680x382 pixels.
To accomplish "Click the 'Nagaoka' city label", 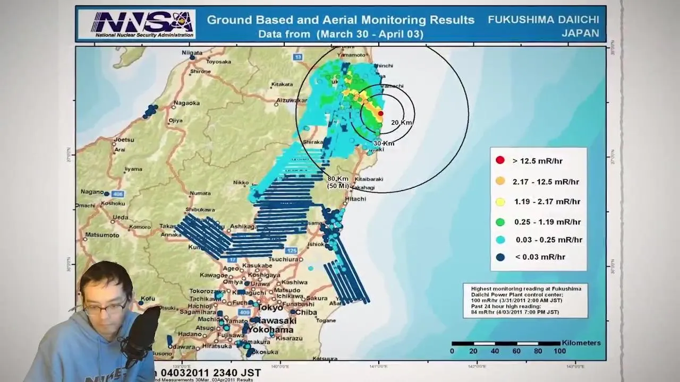I will pyautogui.click(x=186, y=103).
